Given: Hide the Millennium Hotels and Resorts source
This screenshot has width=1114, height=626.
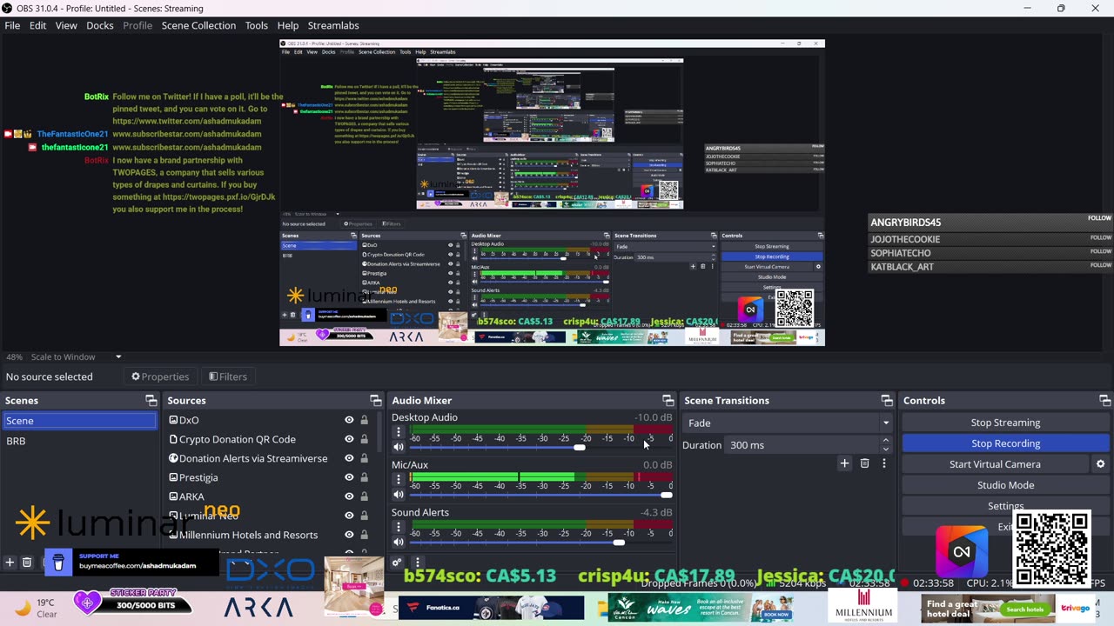Looking at the screenshot, I should 349,535.
